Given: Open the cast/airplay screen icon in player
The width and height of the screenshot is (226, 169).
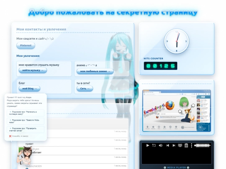Looking at the screenshot, I should [x=180, y=146].
